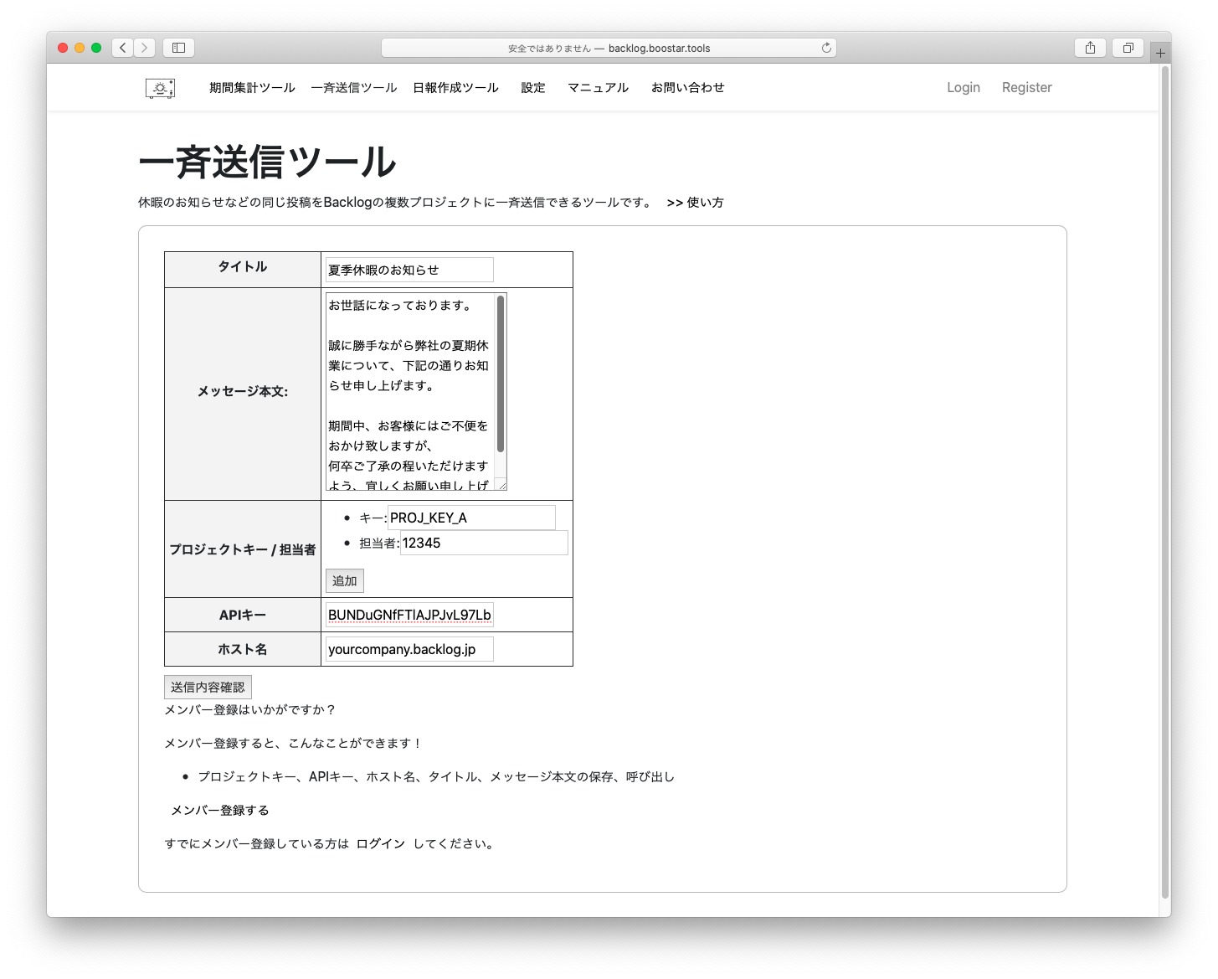Go to the 設定 page
The height and width of the screenshot is (979, 1218).
[x=533, y=88]
